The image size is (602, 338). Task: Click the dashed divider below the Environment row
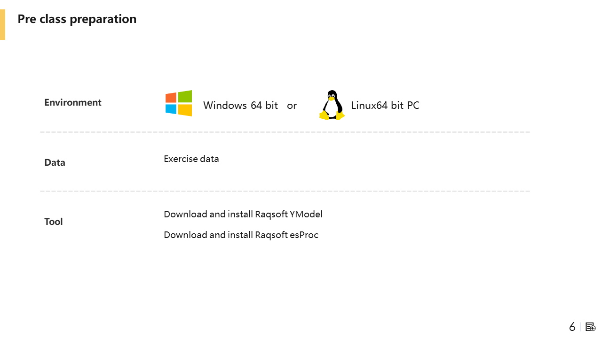tap(285, 132)
